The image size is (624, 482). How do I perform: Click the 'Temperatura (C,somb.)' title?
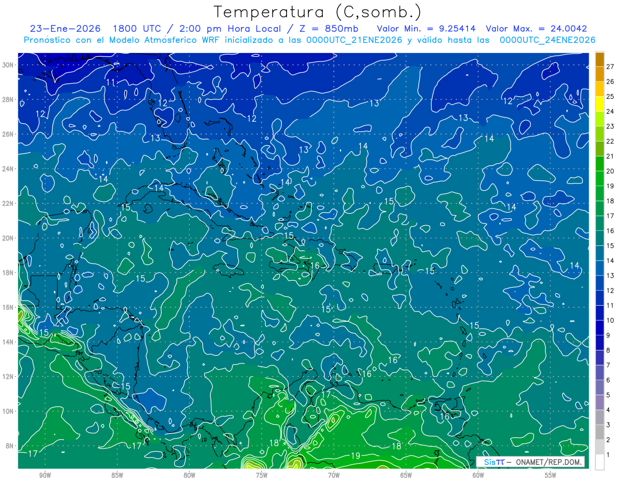[x=317, y=11]
